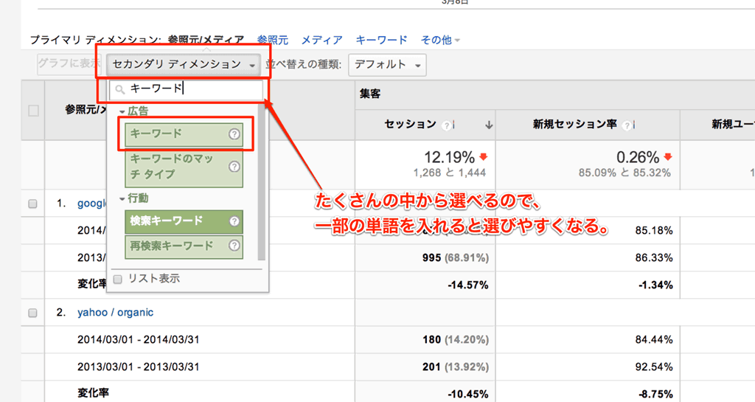
Task: Click the magnifier icon in dimension search box
Action: [x=119, y=90]
